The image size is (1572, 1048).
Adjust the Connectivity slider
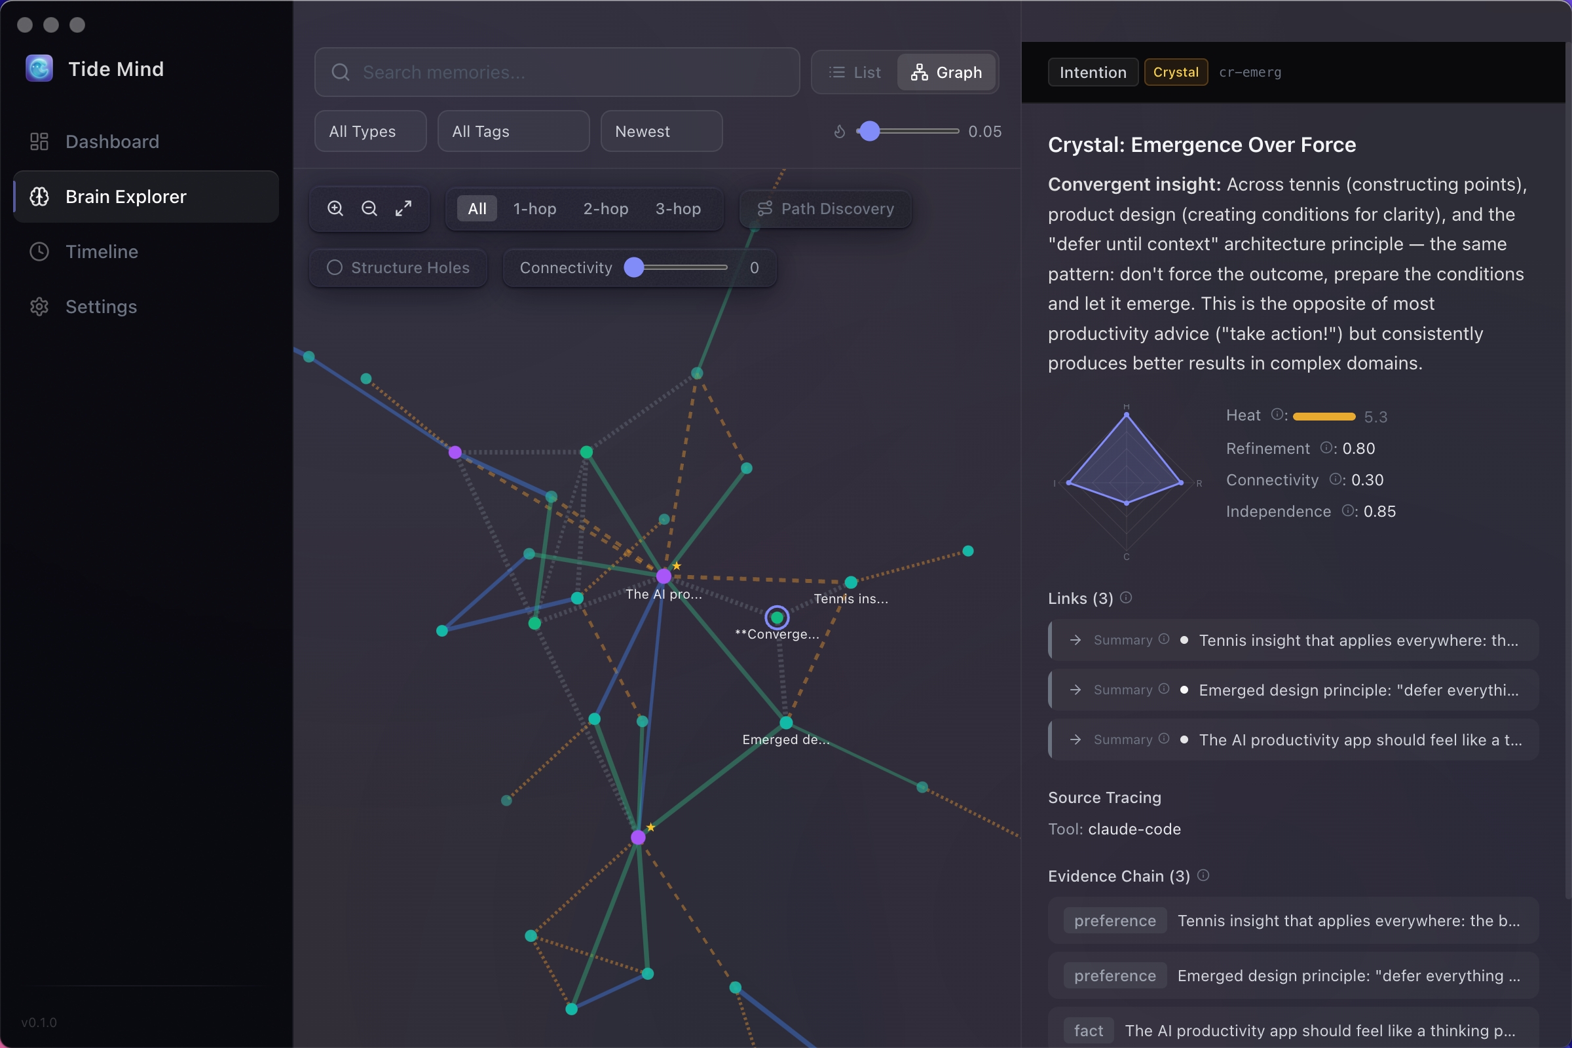click(633, 267)
